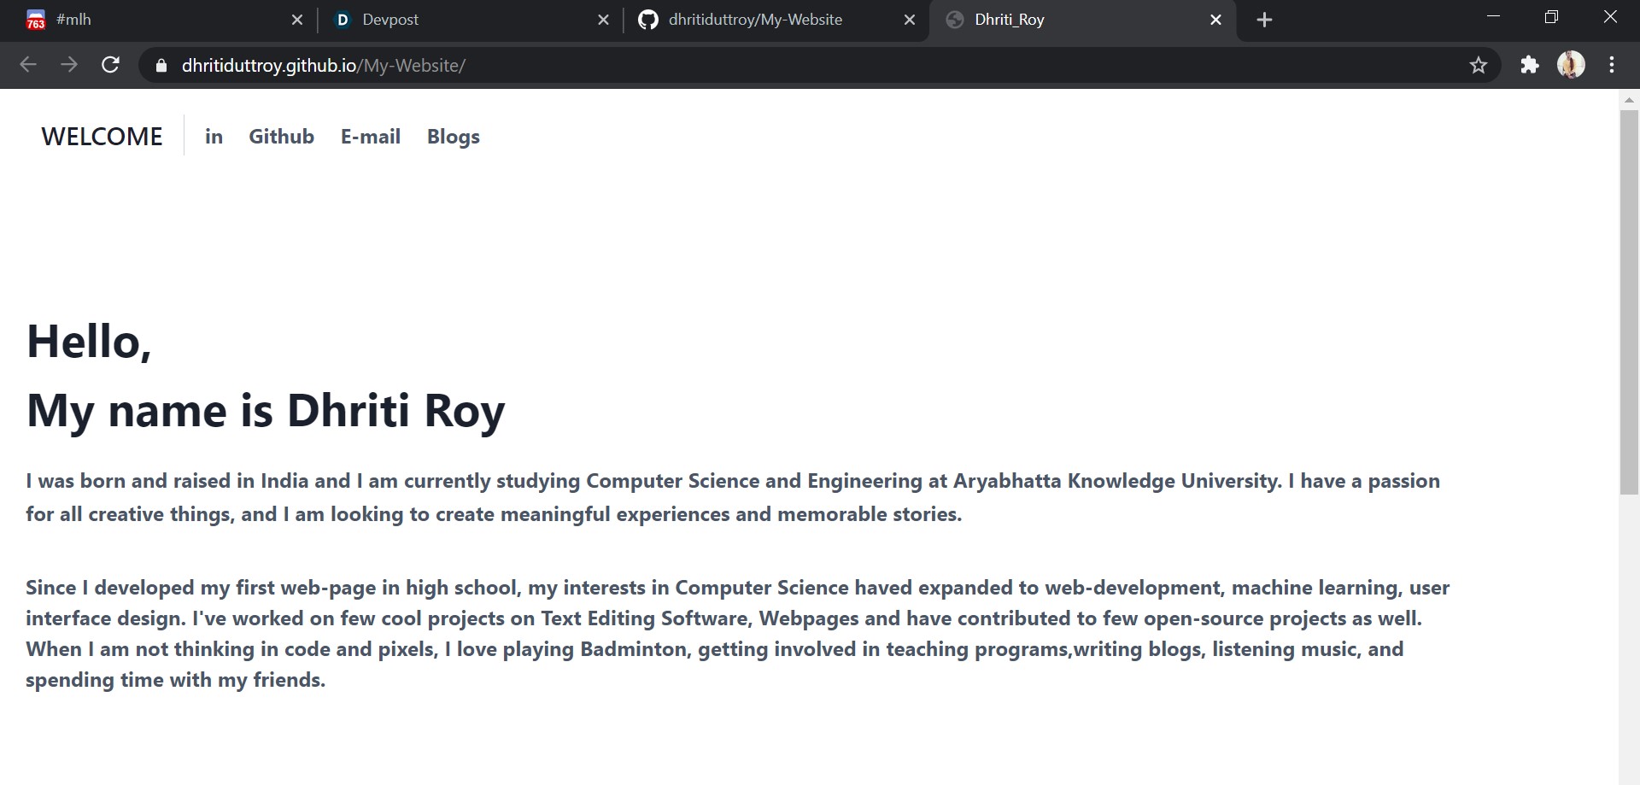This screenshot has width=1640, height=785.
Task: Open the Github nav link
Action: [x=281, y=137]
